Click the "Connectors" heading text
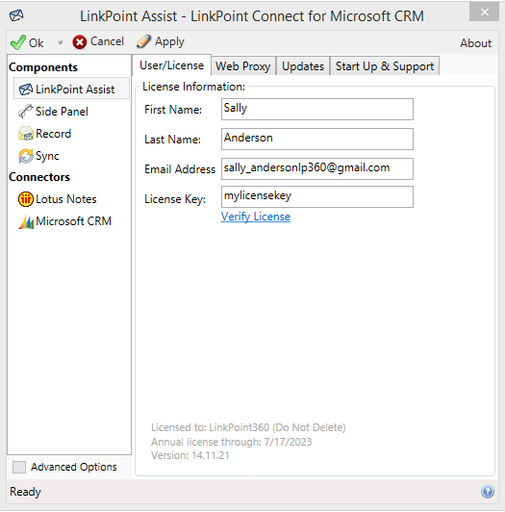This screenshot has width=505, height=512. 39,177
